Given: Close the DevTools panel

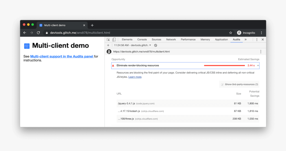Looking at the screenshot, I should click(x=263, y=39).
